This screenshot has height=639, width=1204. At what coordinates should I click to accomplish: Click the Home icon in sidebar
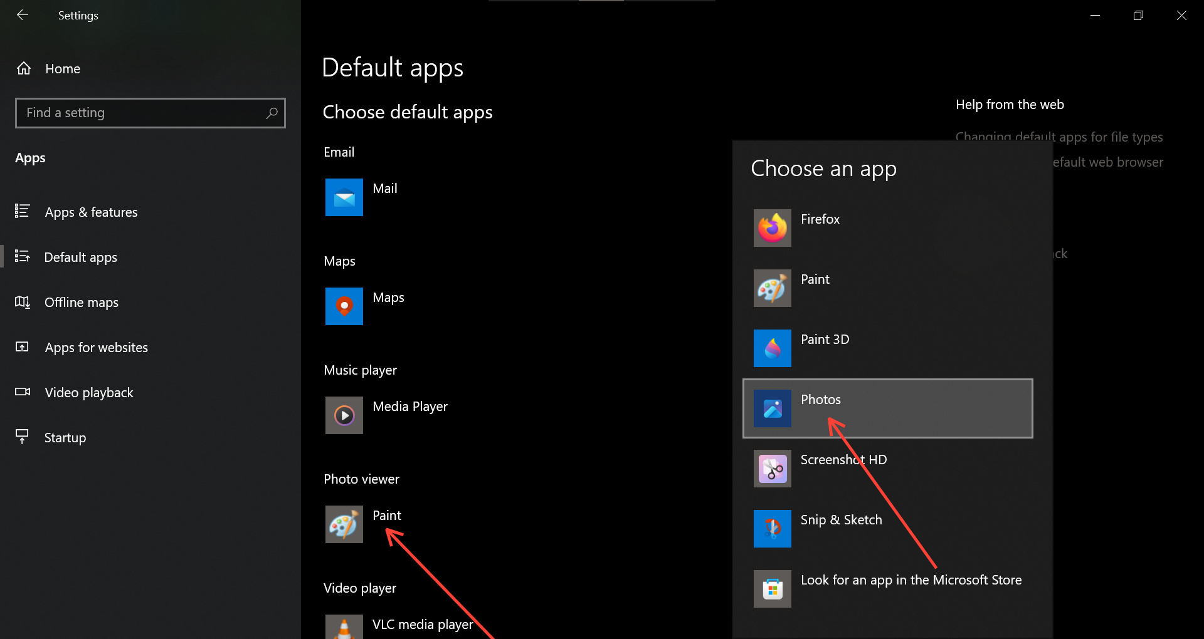pos(24,68)
